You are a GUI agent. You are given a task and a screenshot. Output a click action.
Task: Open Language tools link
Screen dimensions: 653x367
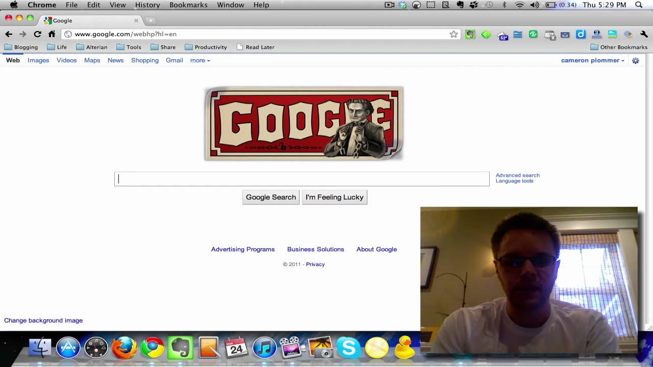[x=515, y=181]
